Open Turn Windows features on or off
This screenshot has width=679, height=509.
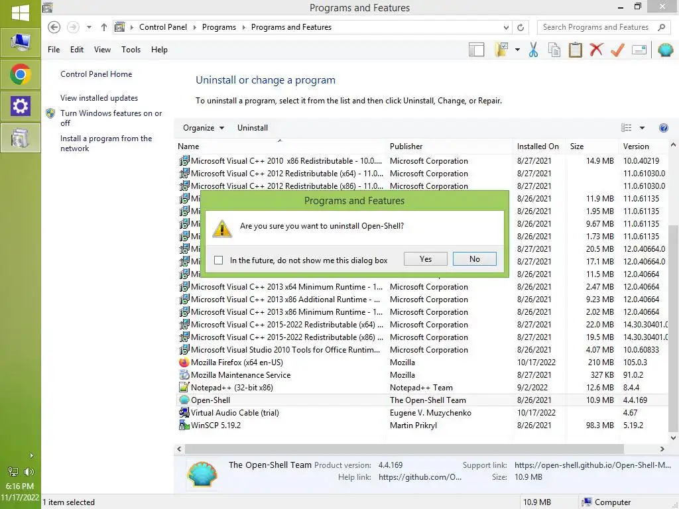click(111, 118)
